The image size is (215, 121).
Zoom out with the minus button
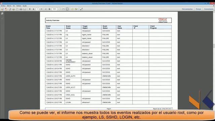[46, 9]
